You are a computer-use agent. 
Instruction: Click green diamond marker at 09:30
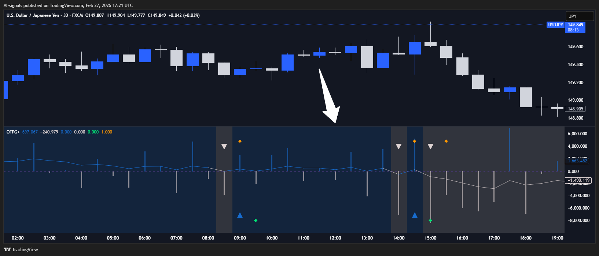pyautogui.click(x=256, y=220)
